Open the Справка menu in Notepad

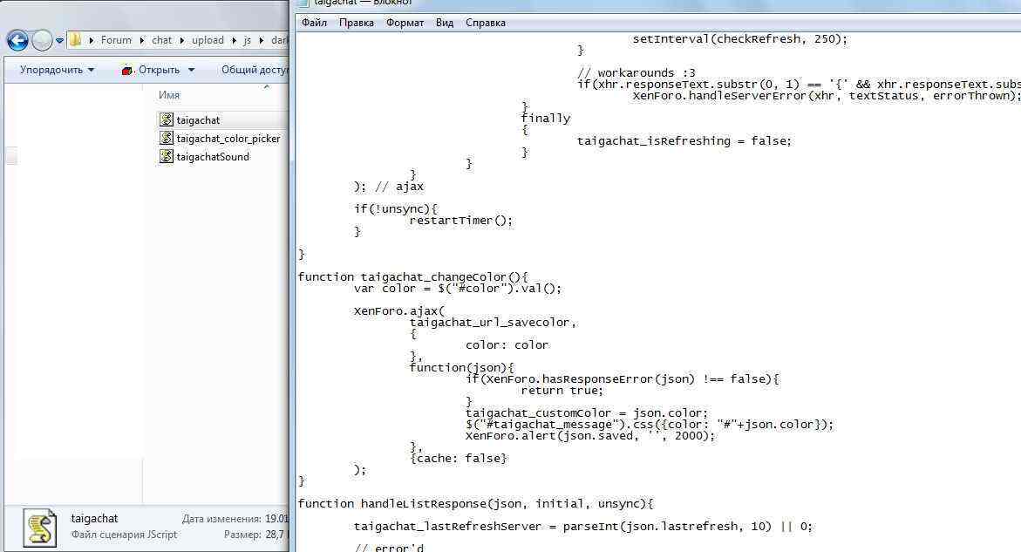[x=485, y=23]
